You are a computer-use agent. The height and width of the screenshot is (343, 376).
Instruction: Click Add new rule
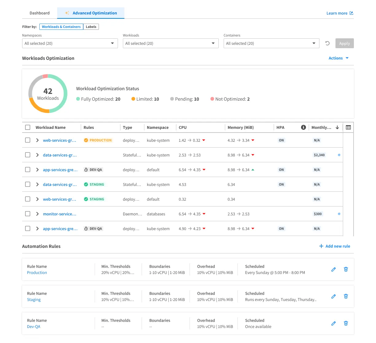[x=335, y=246]
